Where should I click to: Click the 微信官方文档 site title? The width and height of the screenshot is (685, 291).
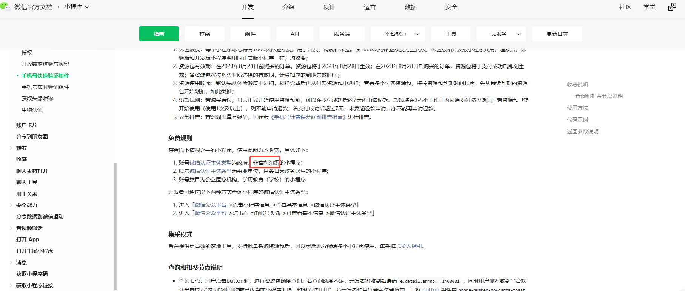pyautogui.click(x=34, y=7)
